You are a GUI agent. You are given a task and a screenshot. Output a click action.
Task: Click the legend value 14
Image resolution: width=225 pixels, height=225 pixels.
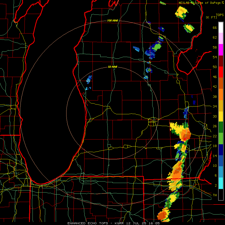pyautogui.click(x=215, y=156)
